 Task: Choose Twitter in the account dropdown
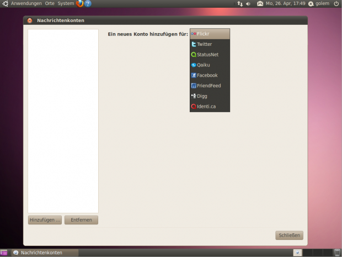210,44
